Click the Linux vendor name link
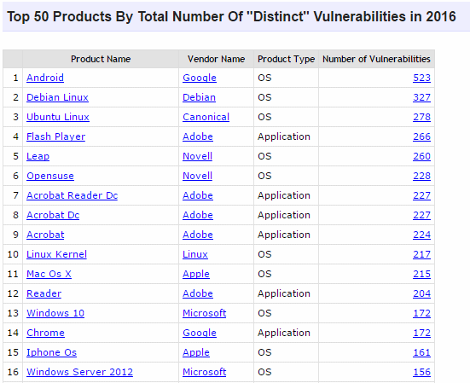This screenshot has height=383, width=470. (195, 254)
